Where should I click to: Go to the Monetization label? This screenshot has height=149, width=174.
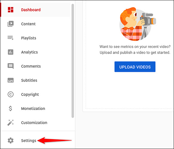point(33,108)
